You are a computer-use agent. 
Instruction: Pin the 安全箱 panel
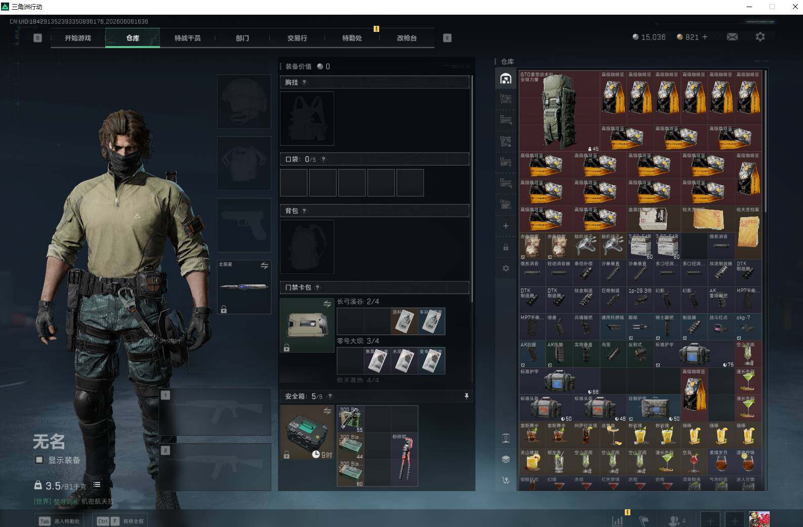click(x=466, y=396)
